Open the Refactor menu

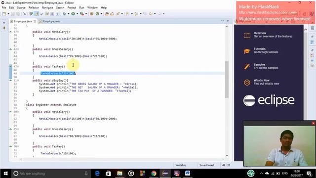click(34, 8)
